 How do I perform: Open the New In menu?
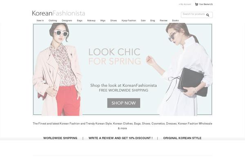tap(40, 20)
